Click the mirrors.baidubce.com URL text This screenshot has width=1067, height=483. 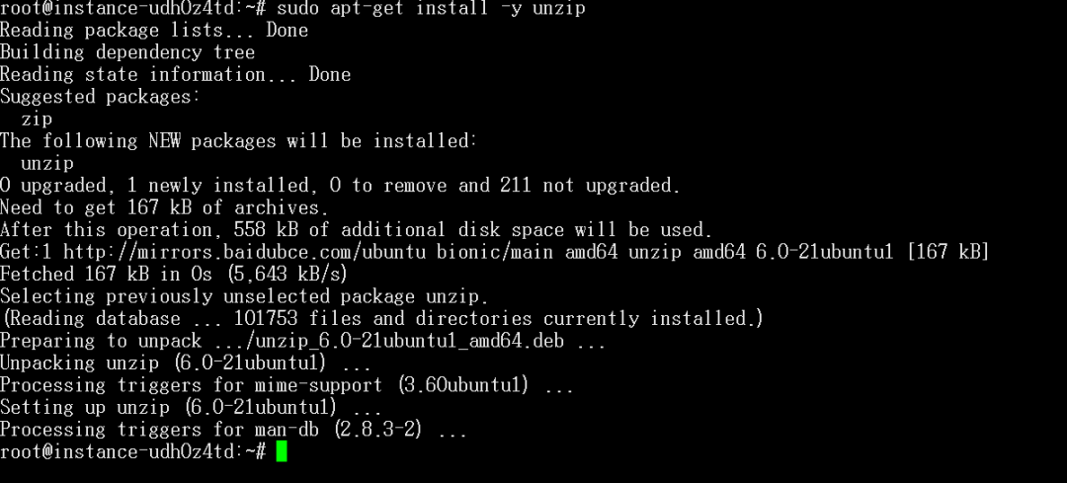[245, 253]
